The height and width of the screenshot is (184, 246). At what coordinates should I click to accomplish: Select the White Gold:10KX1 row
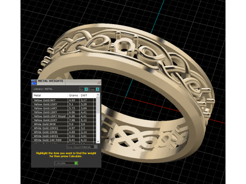coord(64,128)
